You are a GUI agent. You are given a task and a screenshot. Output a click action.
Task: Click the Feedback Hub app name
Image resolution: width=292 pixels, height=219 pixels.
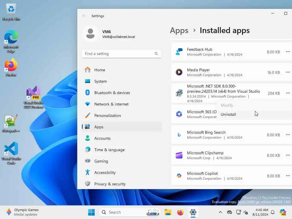199,49
